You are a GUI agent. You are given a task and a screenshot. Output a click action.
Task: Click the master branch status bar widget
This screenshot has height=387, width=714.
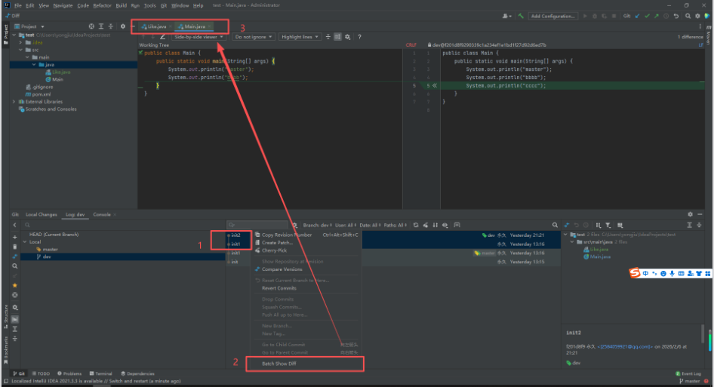coord(689,381)
